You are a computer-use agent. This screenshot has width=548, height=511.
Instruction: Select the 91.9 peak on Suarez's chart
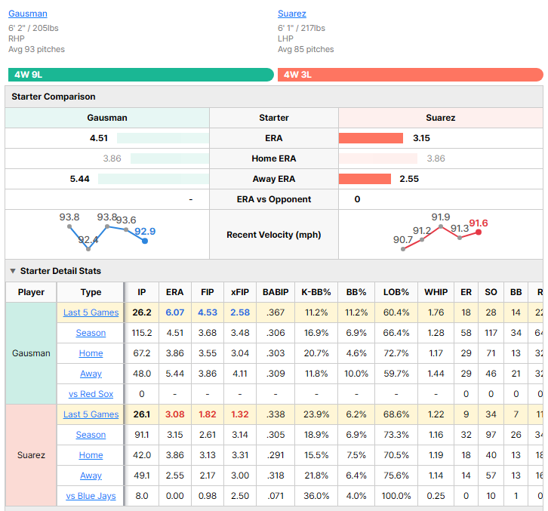pos(441,226)
